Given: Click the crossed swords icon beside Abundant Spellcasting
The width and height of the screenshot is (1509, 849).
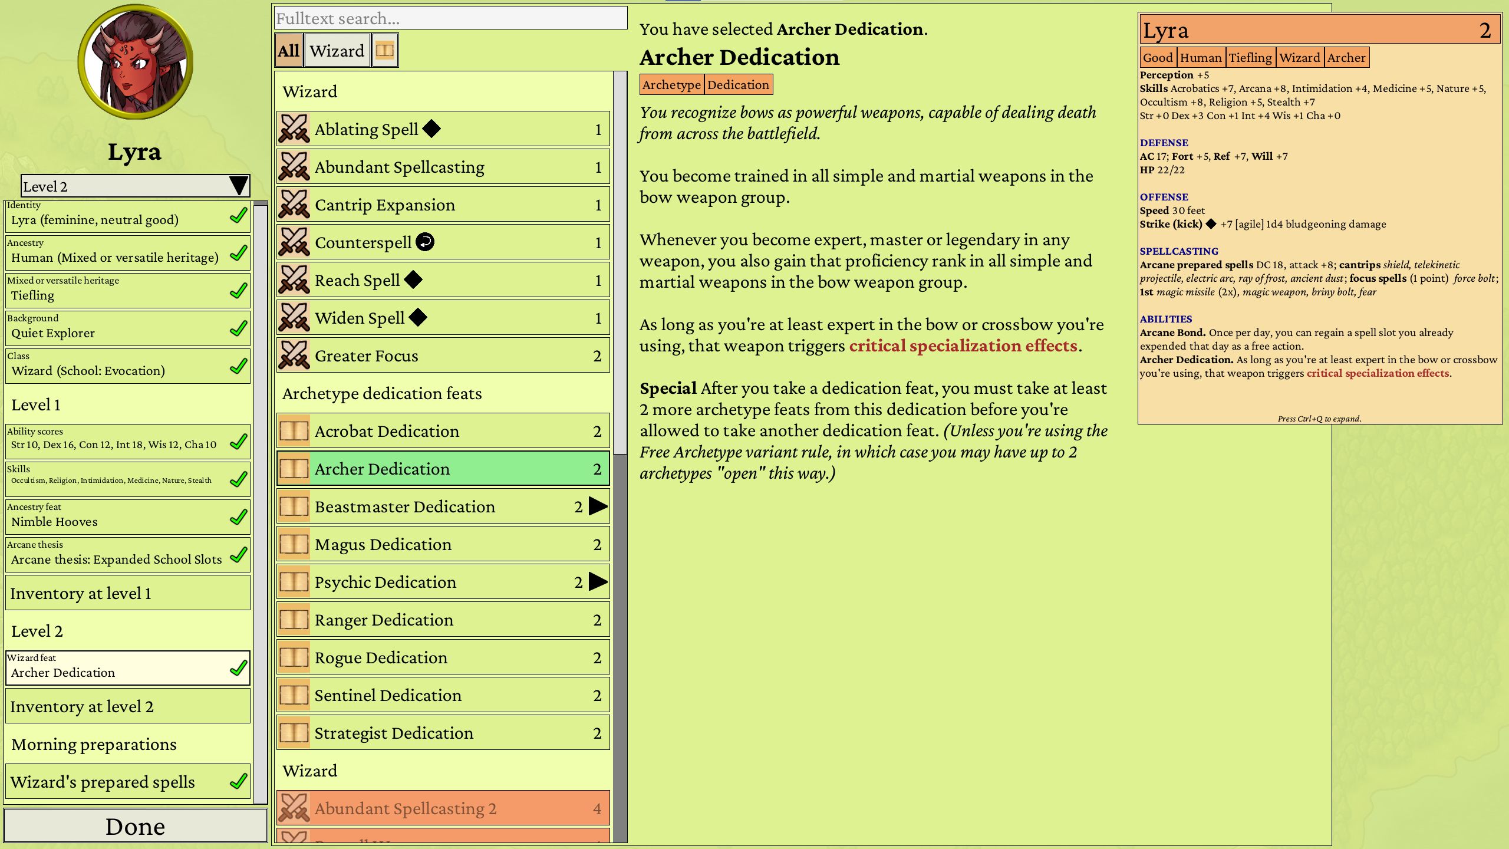Looking at the screenshot, I should 294,166.
